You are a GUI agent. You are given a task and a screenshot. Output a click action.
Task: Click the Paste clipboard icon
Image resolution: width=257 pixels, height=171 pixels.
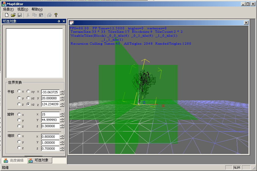pos(41,15)
